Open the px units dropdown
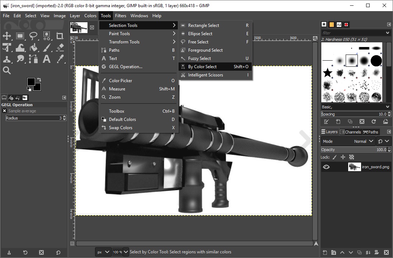This screenshot has width=393, height=258. tap(103, 252)
